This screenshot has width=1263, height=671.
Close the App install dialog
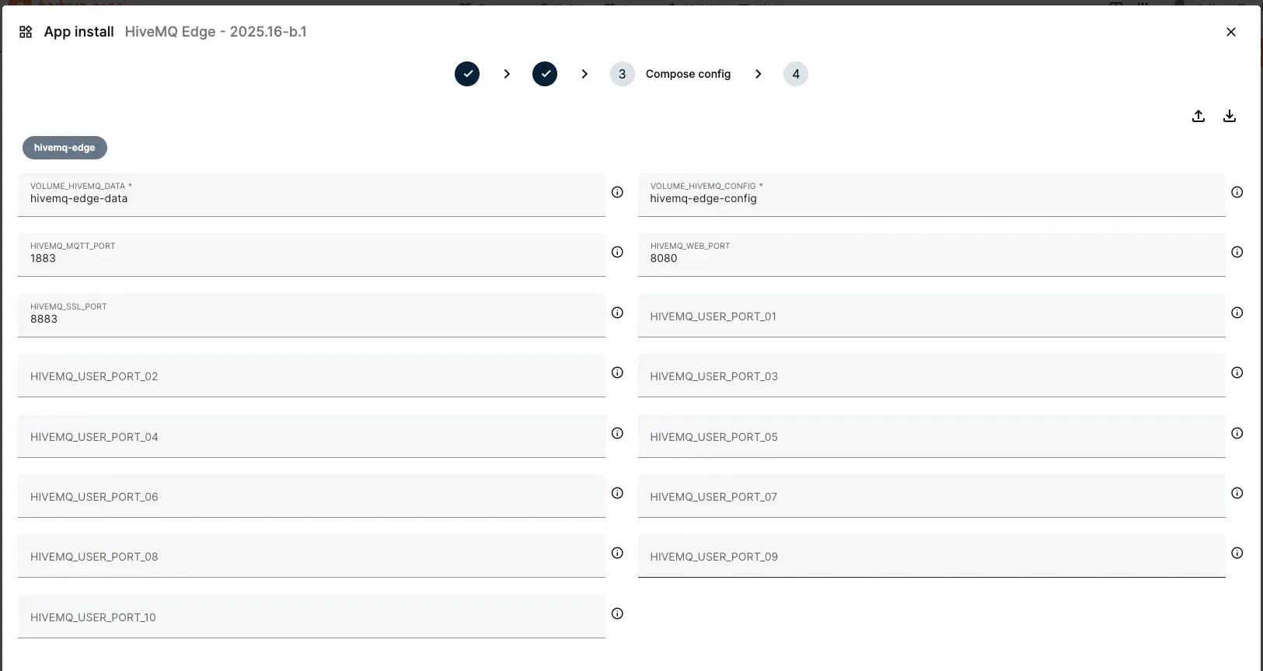[x=1231, y=32]
